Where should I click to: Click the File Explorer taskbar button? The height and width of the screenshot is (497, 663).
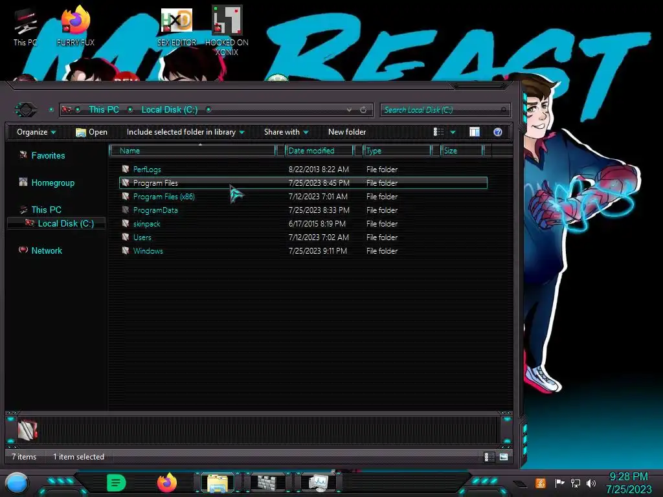click(218, 483)
